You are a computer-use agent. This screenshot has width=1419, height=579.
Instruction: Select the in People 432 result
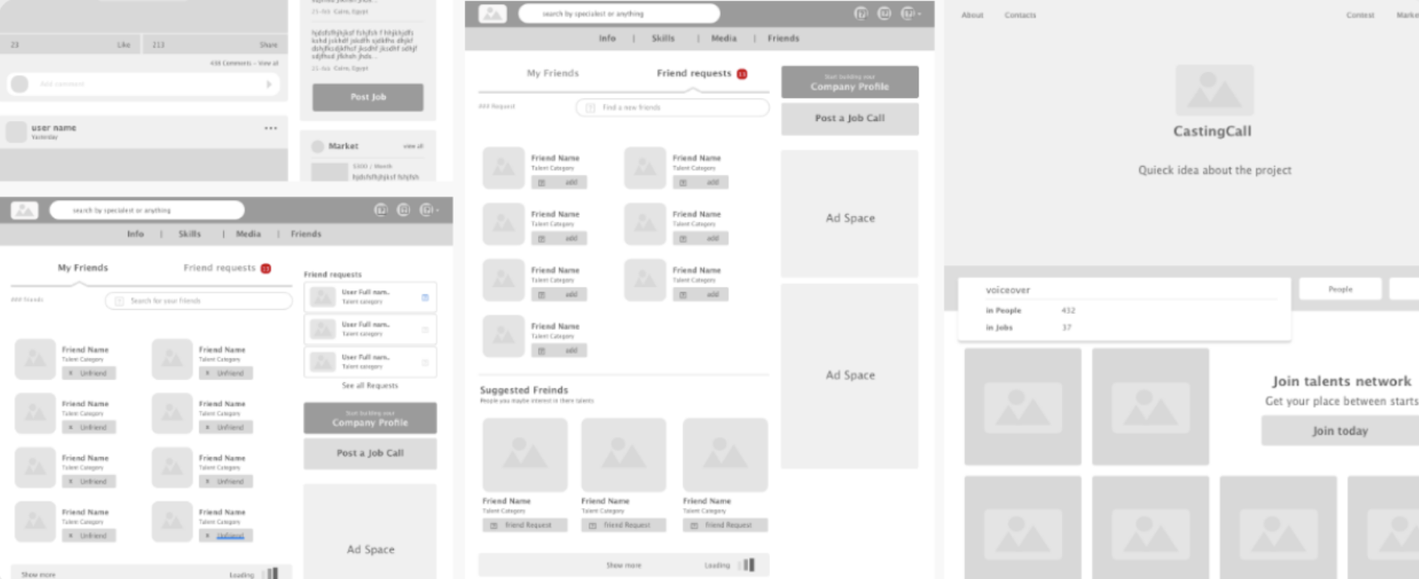click(x=1031, y=310)
